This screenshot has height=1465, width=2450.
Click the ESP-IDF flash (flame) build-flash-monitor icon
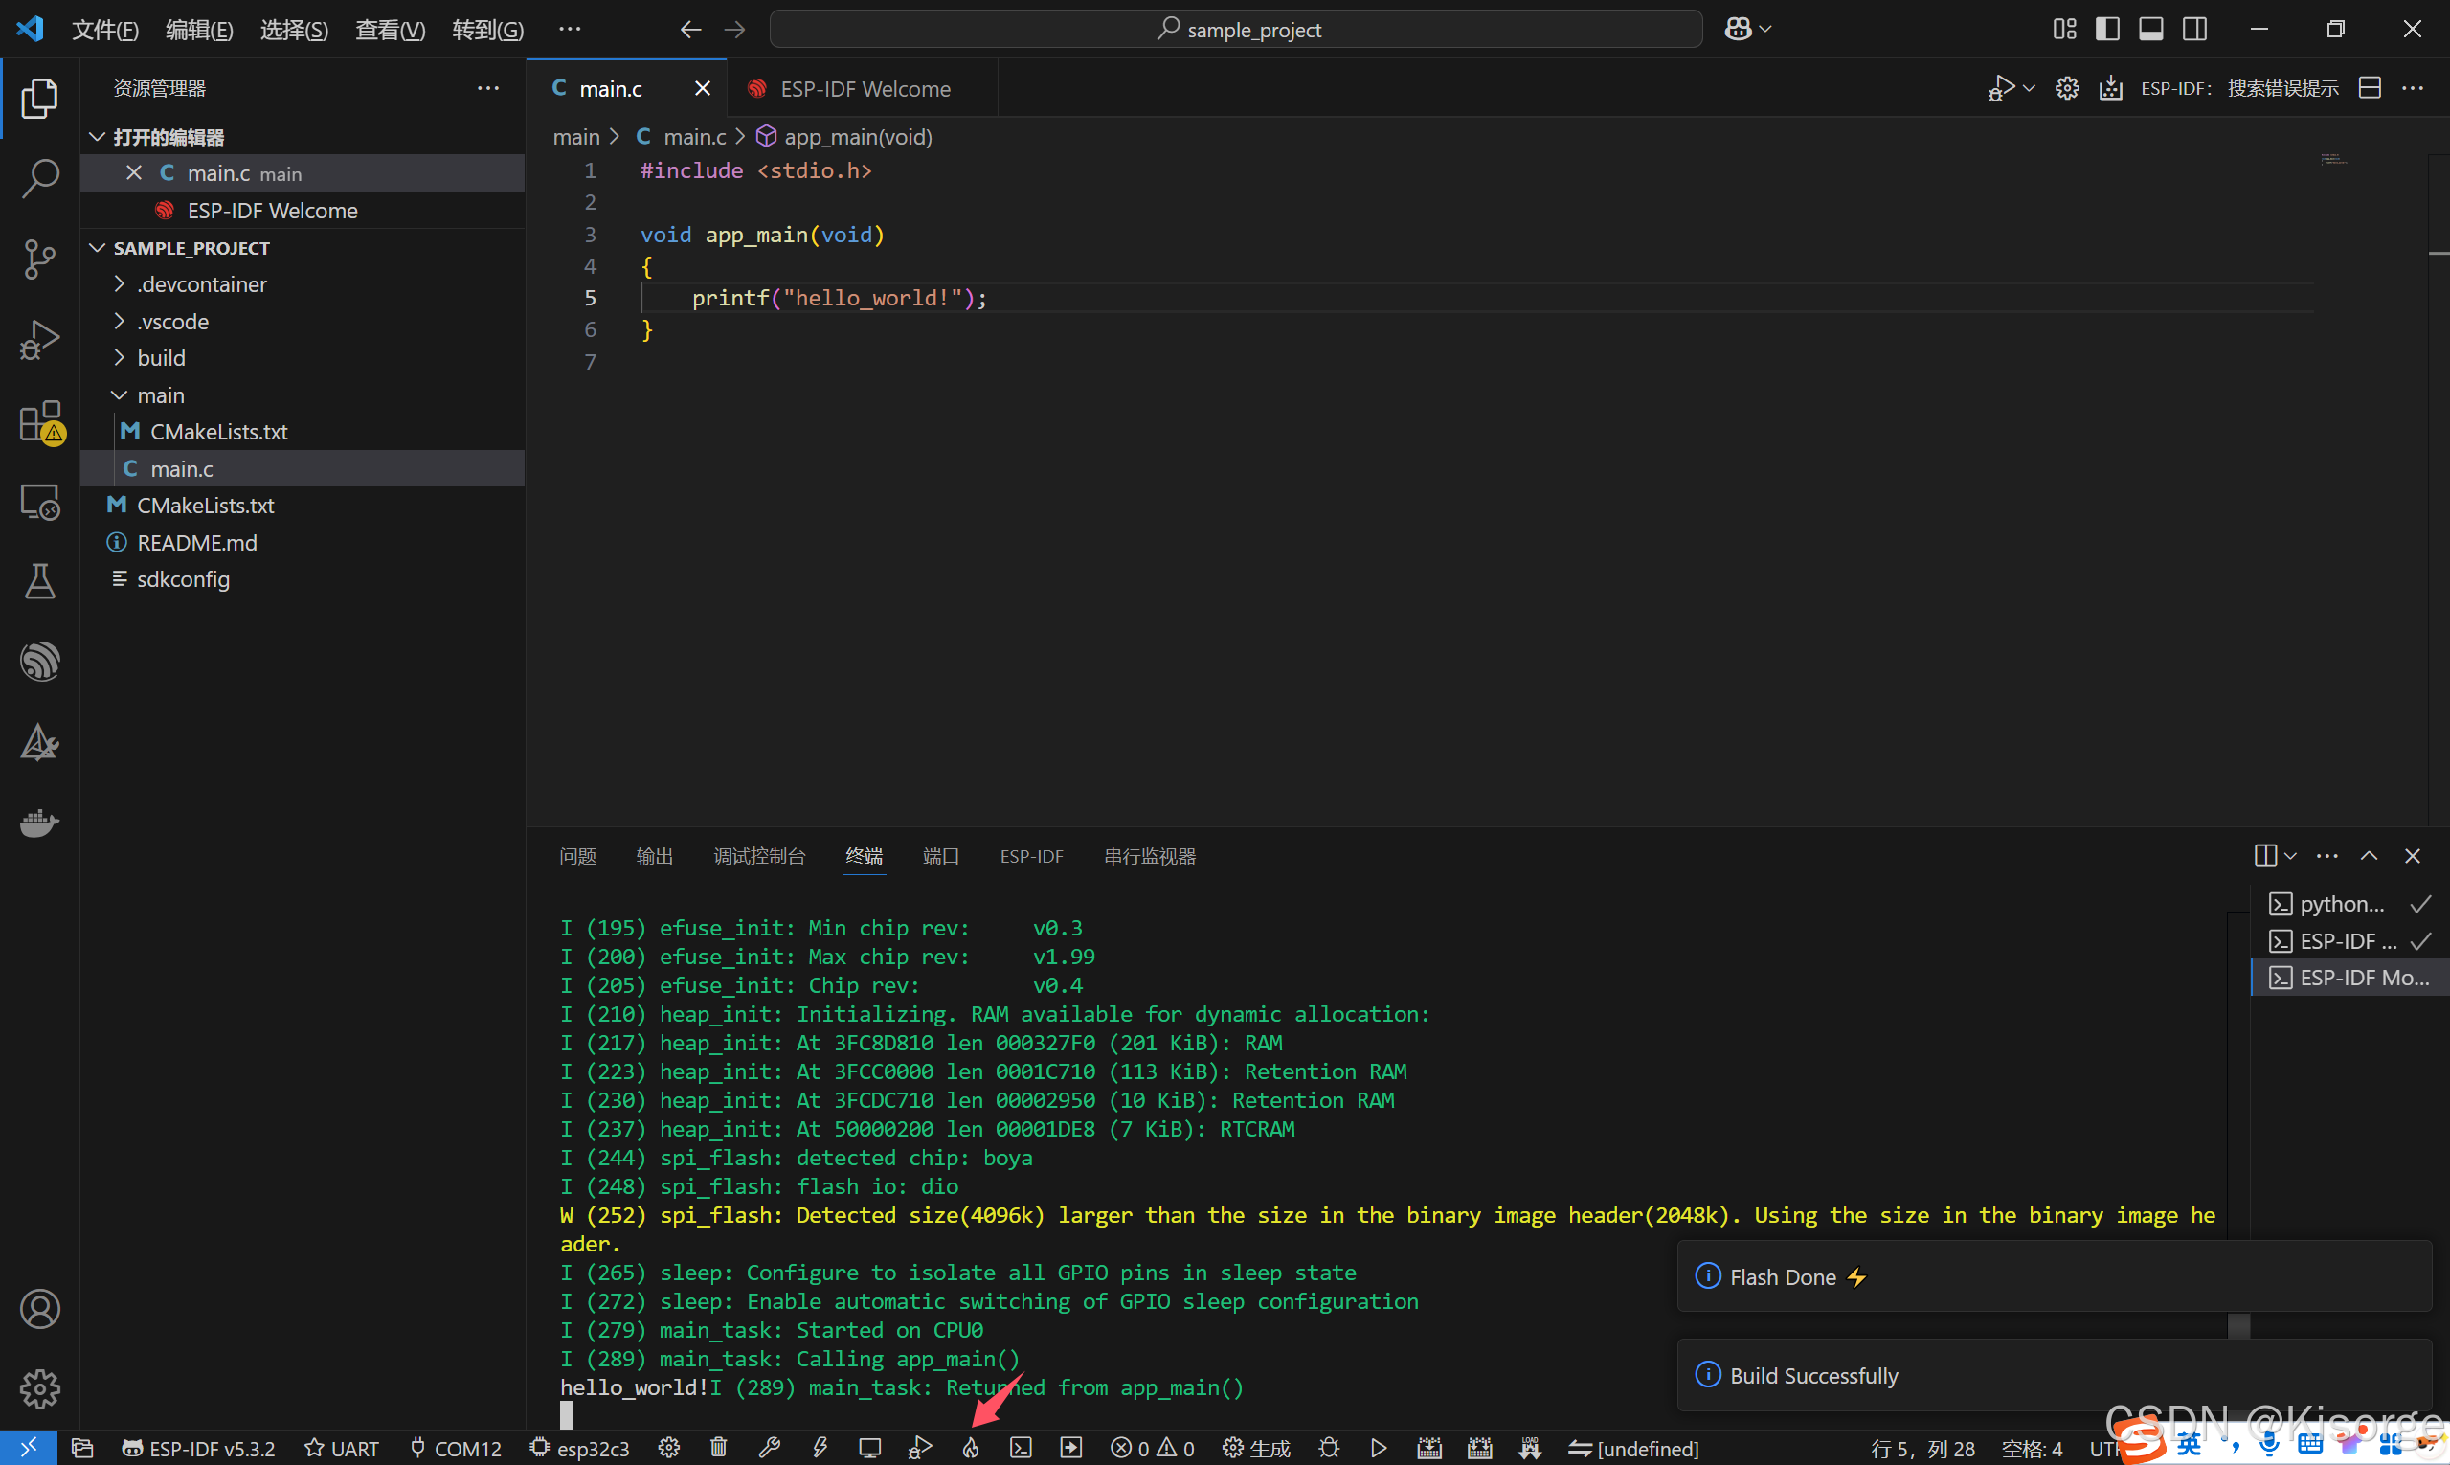coord(972,1448)
